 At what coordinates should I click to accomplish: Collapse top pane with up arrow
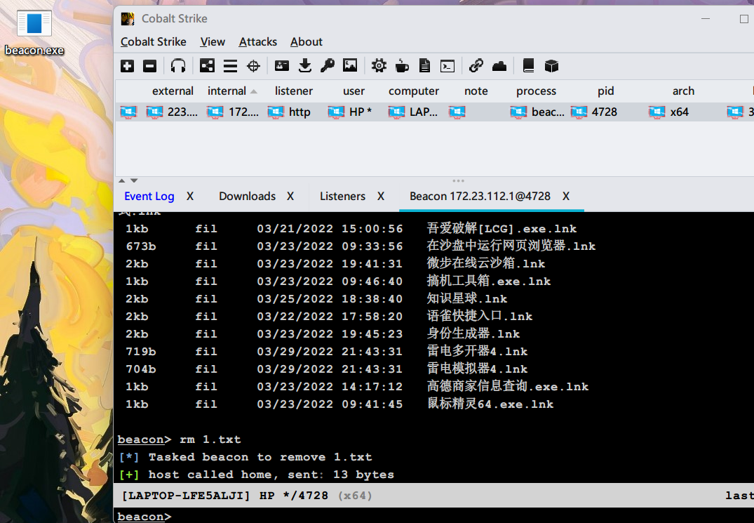122,180
